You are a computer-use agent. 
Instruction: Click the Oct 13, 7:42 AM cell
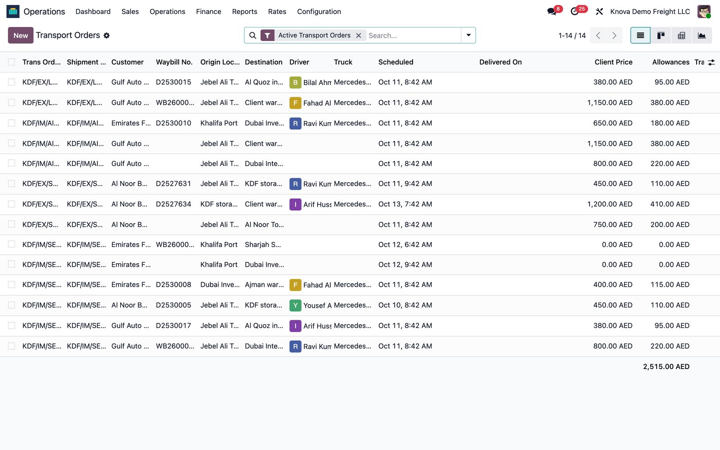point(405,204)
